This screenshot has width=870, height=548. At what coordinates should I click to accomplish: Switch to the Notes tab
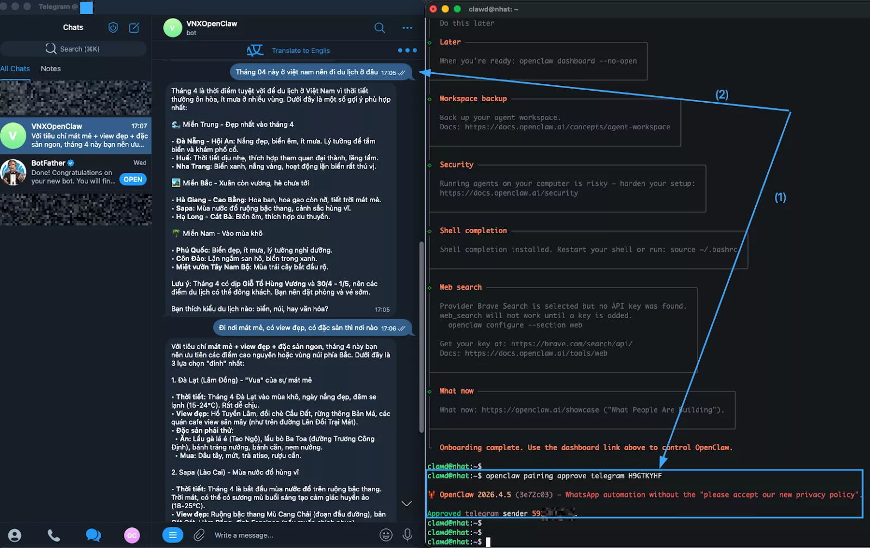(51, 68)
